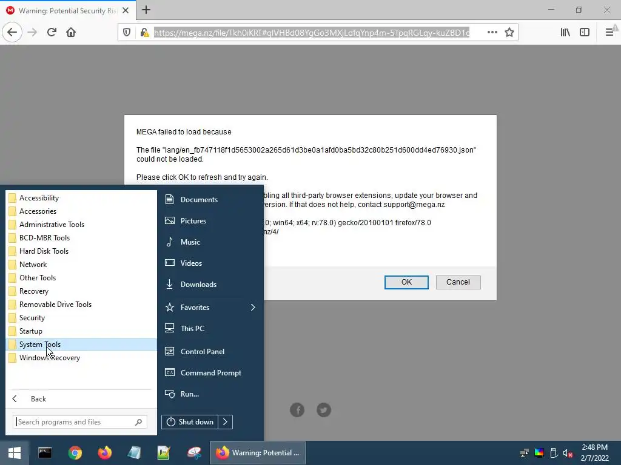Expand the Favorites submenu arrow
Screen dimensions: 621x465
253,307
